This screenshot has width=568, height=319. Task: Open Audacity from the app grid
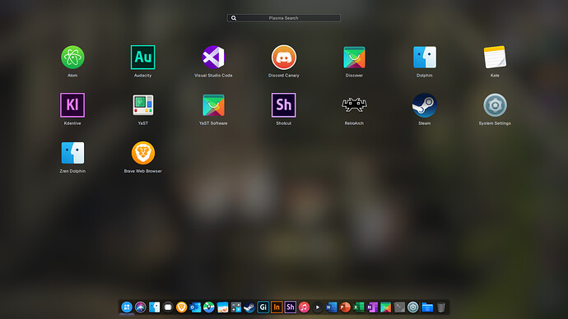pos(142,58)
